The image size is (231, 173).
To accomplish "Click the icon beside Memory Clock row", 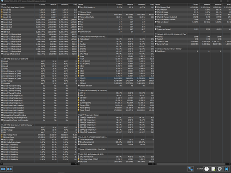I will pos(79,14).
